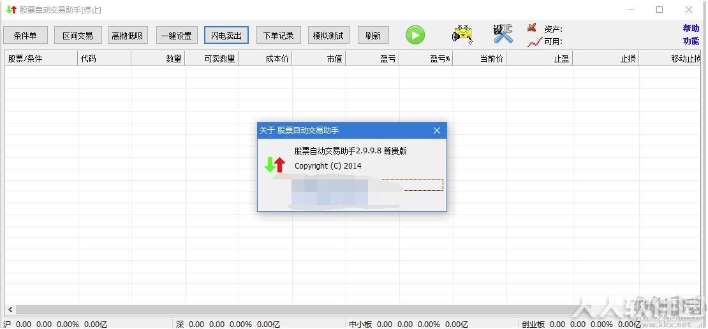This screenshot has width=708, height=329.
Task: Click the 中小板 index status entry
Action: click(409, 324)
